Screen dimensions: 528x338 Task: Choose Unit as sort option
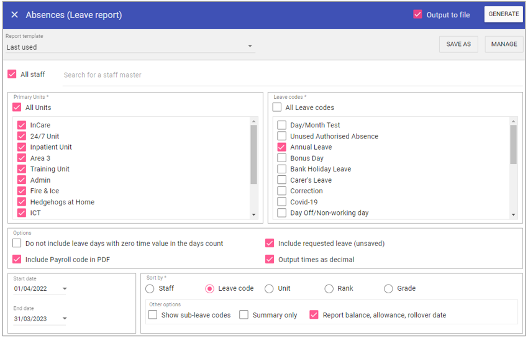[x=269, y=288]
